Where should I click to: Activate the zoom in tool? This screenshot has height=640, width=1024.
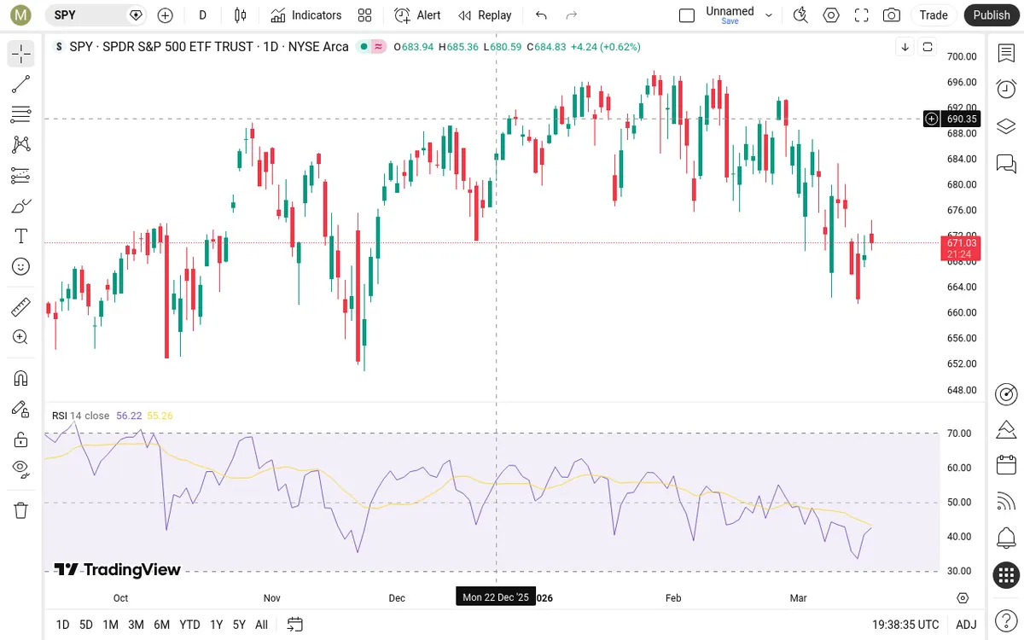pyautogui.click(x=21, y=337)
